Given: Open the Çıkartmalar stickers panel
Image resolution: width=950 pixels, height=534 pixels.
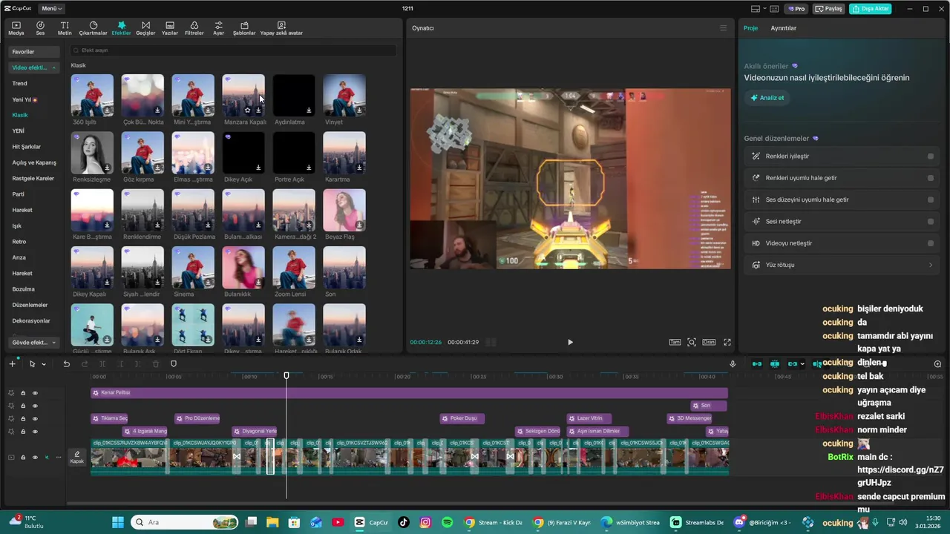Looking at the screenshot, I should click(x=94, y=28).
